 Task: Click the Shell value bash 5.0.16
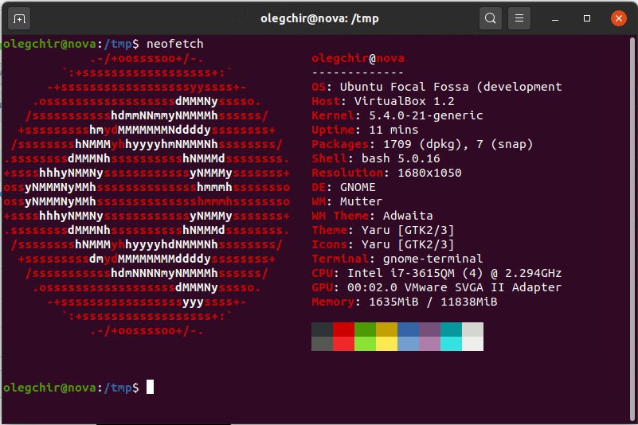[x=401, y=158]
